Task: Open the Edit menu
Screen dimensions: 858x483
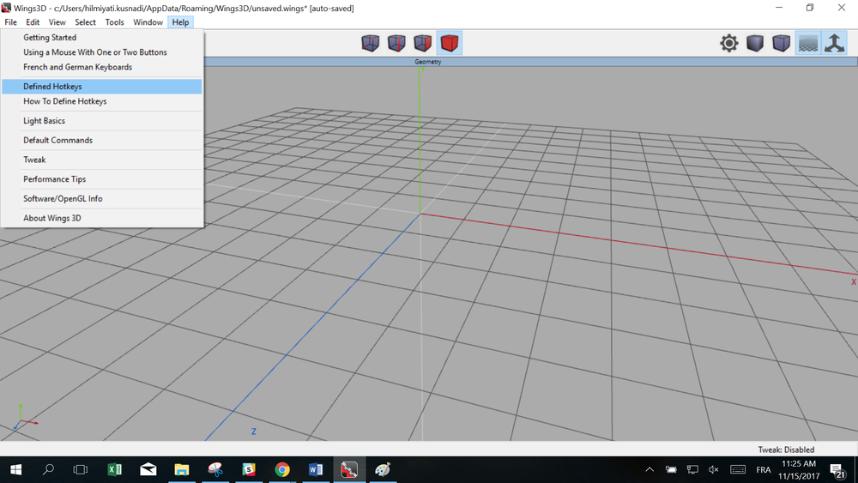Action: pos(33,22)
